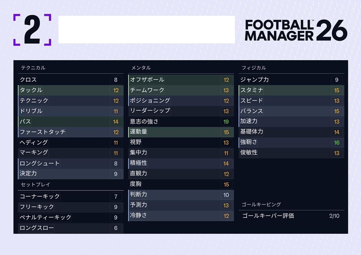Click the パス attribute label
361x255 pixels.
[25, 122]
